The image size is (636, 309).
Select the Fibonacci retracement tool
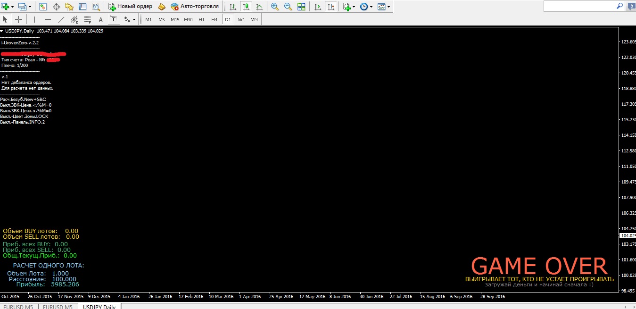pos(87,19)
